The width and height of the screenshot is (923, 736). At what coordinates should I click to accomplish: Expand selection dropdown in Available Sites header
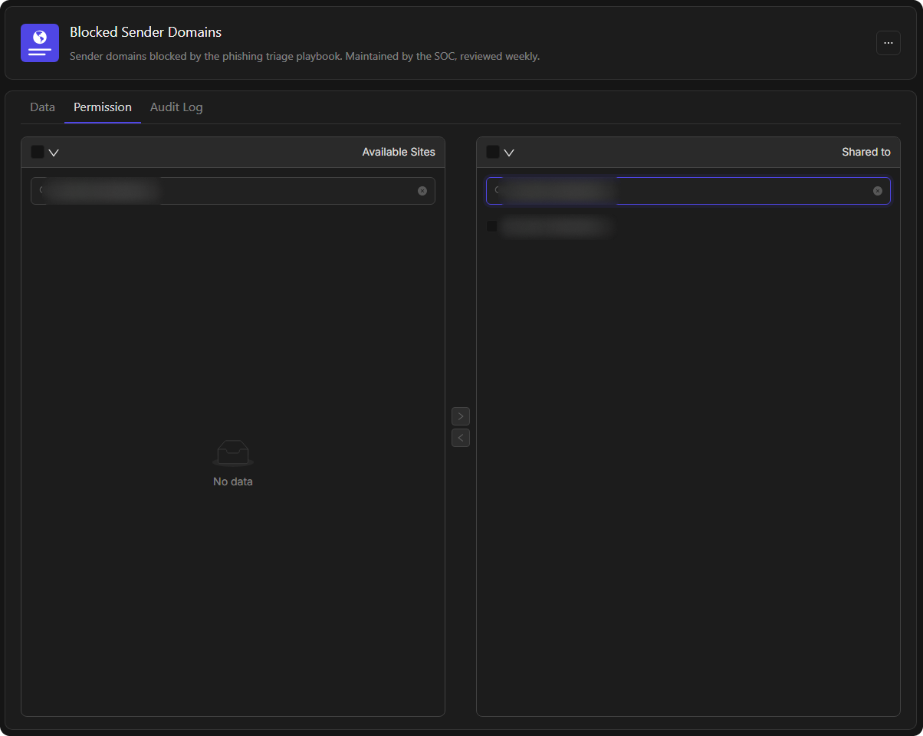click(x=54, y=153)
